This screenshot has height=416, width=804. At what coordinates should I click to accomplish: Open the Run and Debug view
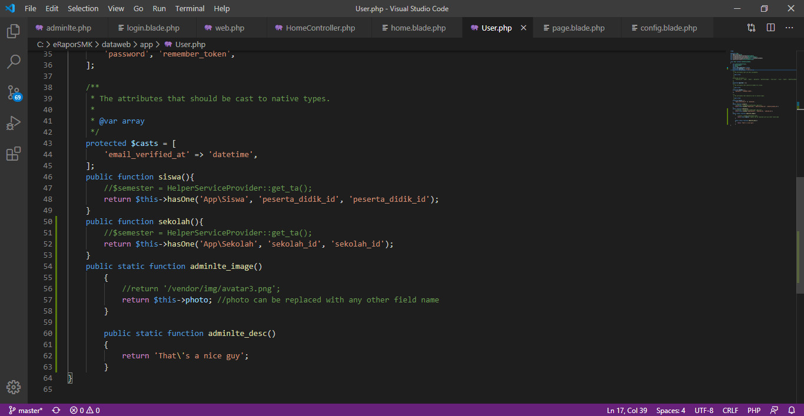click(14, 124)
